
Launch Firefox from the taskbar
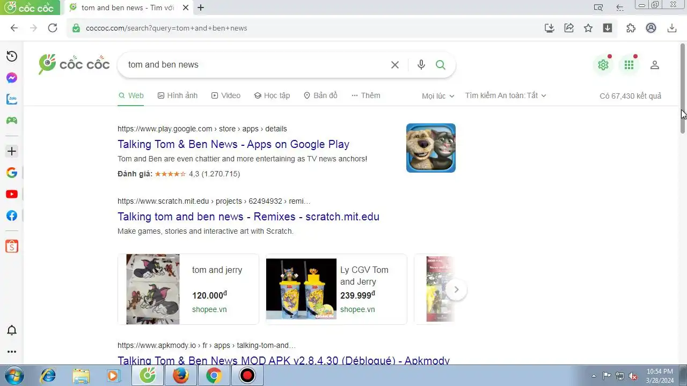(181, 376)
